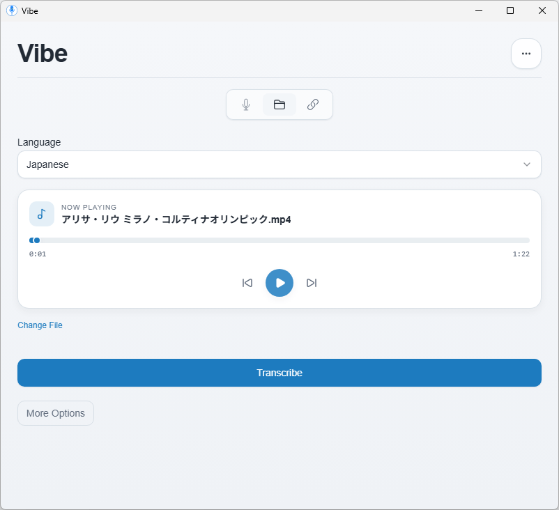Open the three-dots menu button

(x=526, y=54)
